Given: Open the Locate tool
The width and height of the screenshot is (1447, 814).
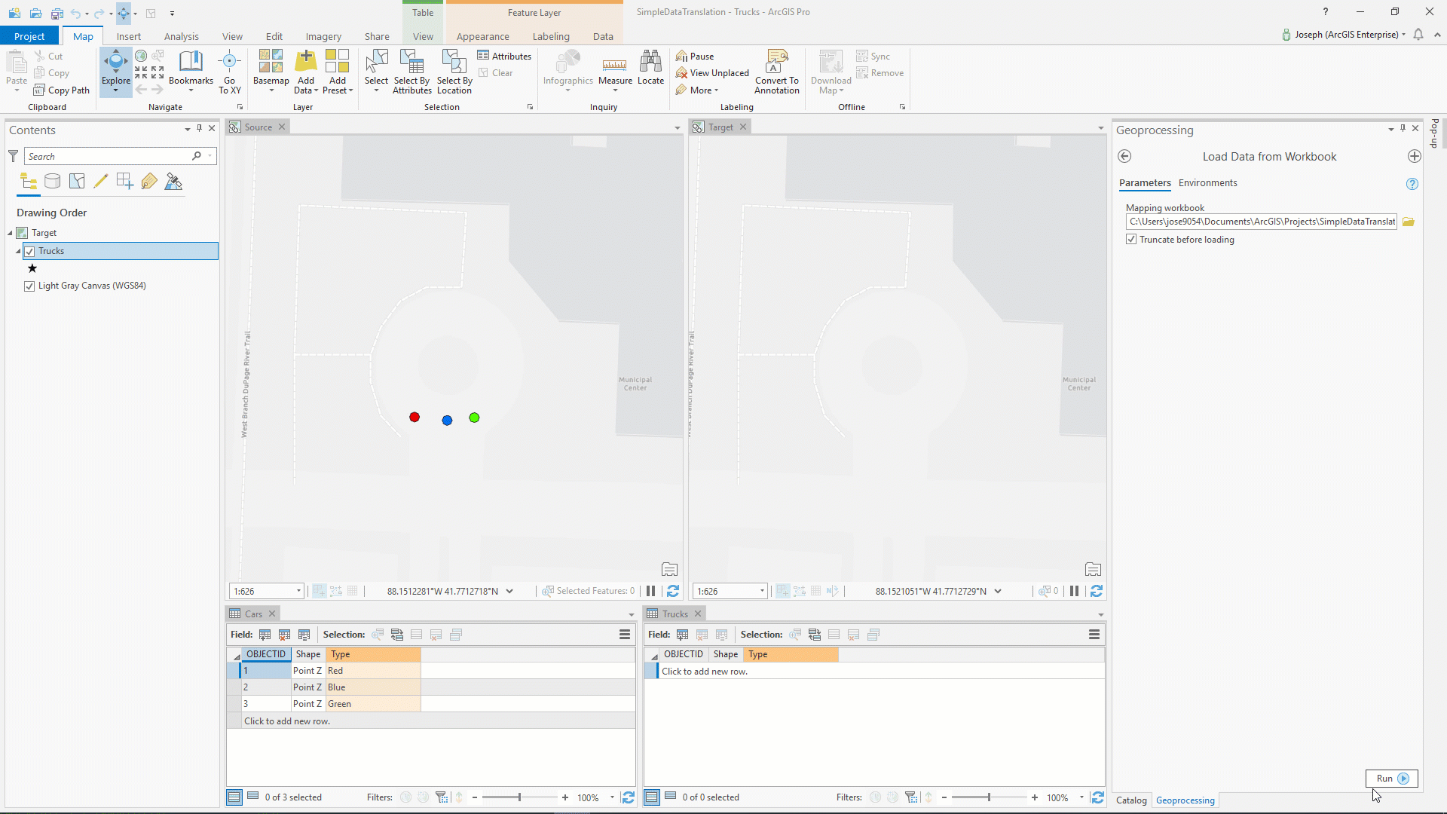Looking at the screenshot, I should [x=650, y=68].
